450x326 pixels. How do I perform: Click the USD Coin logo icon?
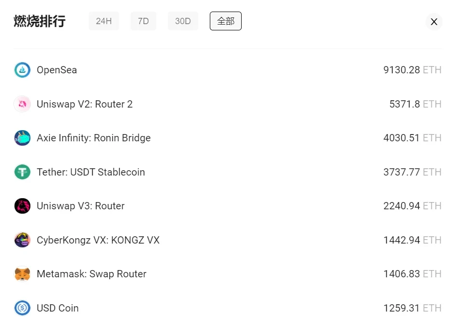pos(22,308)
